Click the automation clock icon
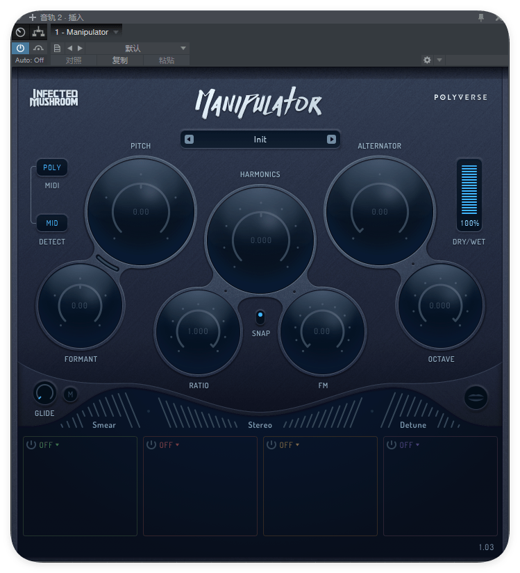Viewport: 520px width, 573px height. point(20,32)
